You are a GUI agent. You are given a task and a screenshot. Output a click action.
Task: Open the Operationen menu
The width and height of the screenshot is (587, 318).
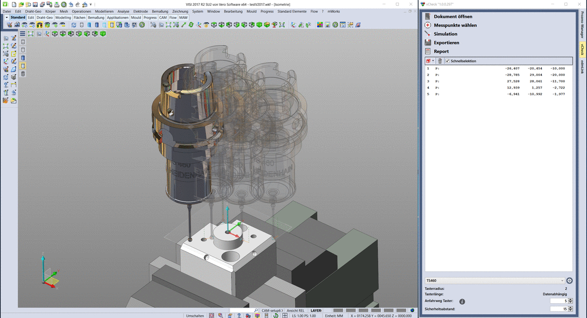click(x=81, y=12)
